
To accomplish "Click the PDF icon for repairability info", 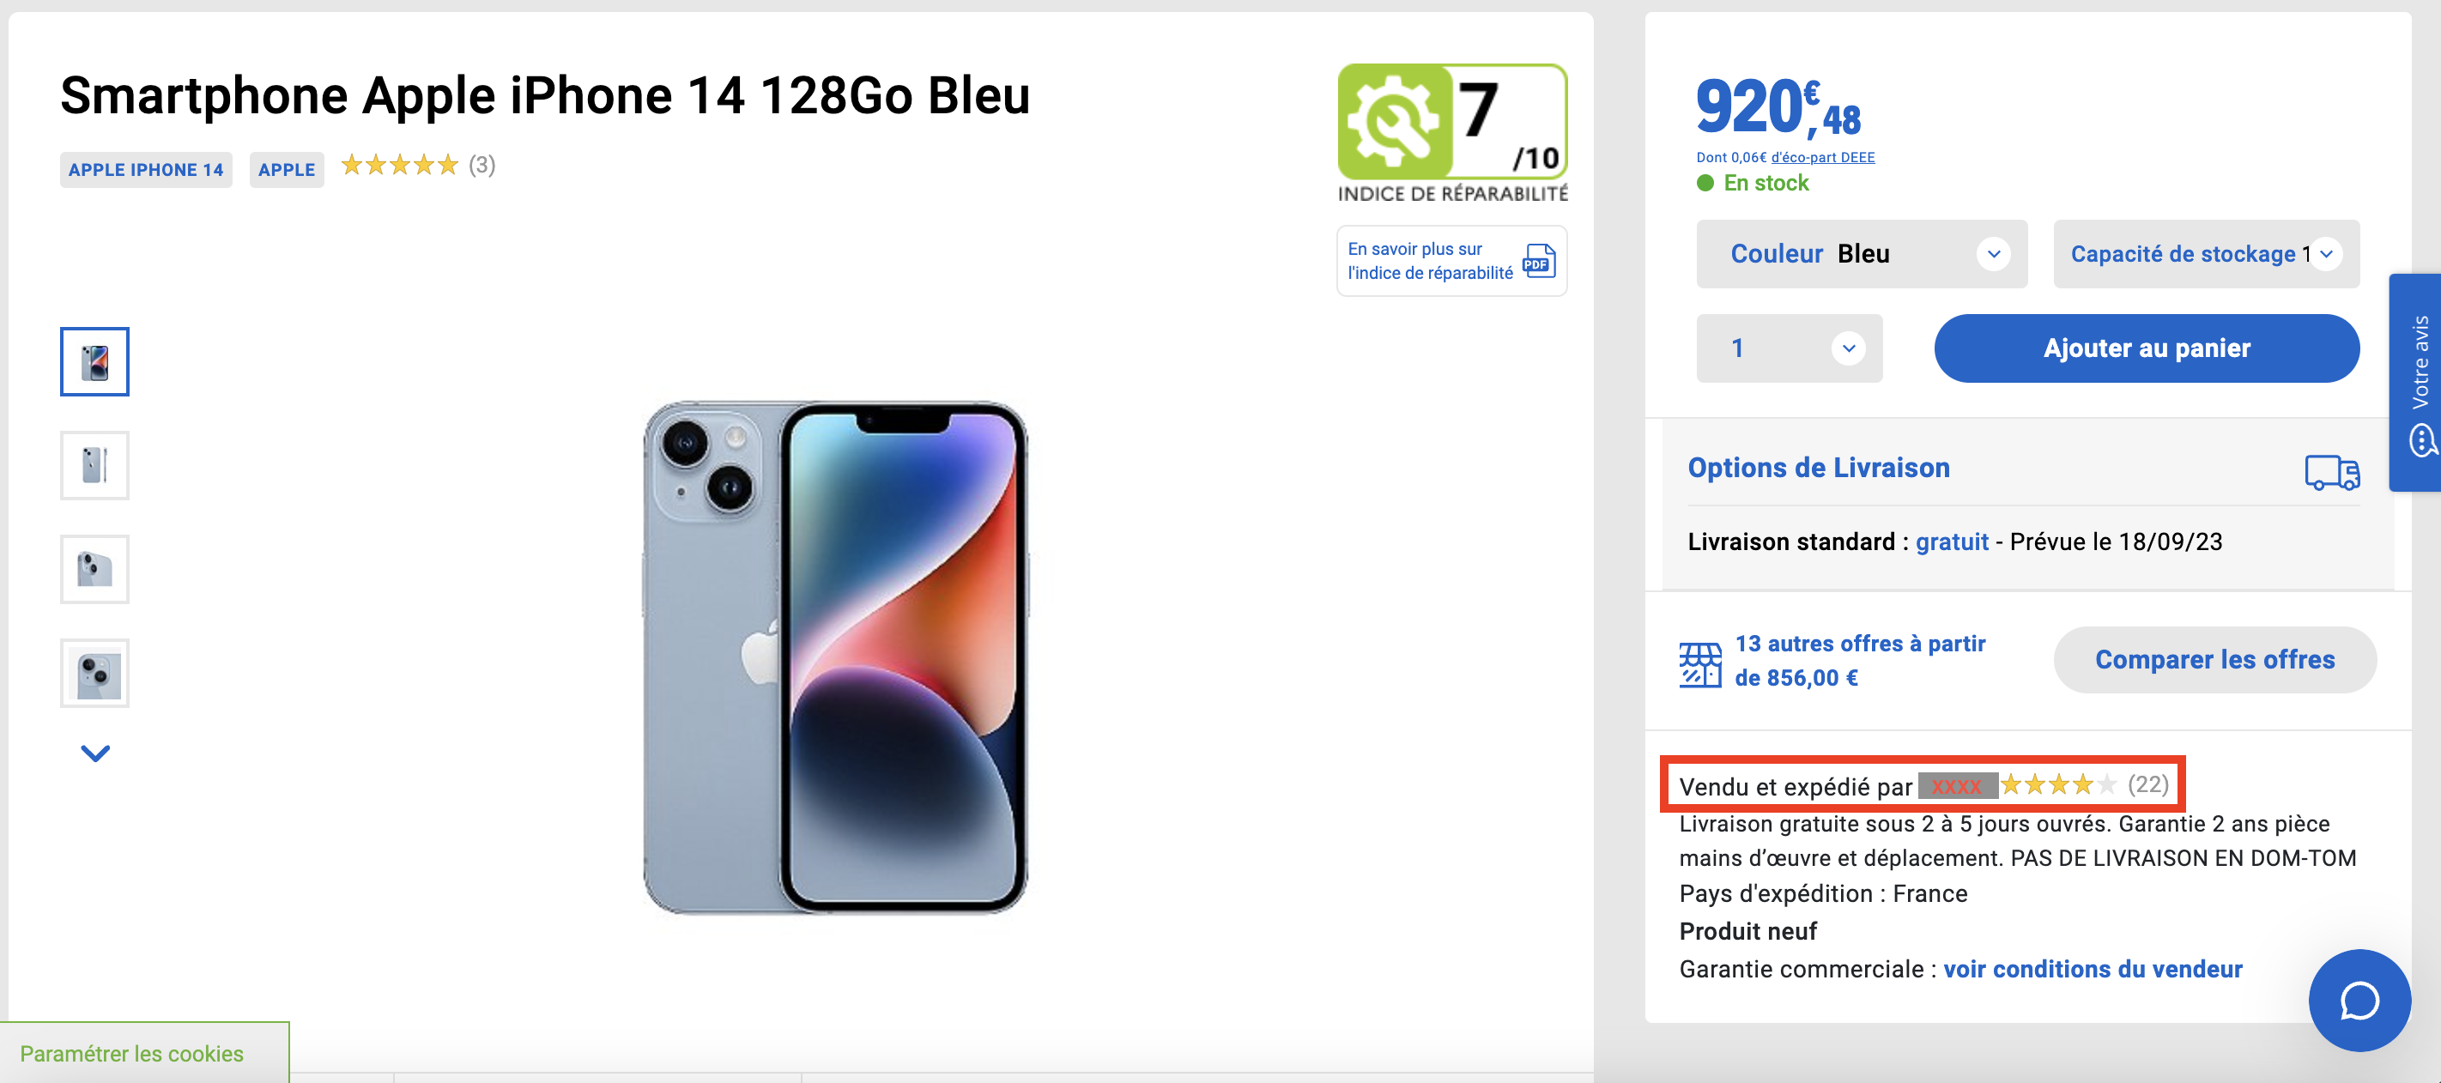I will click(1539, 261).
